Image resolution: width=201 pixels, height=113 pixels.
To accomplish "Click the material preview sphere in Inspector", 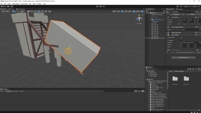I will click(169, 51).
